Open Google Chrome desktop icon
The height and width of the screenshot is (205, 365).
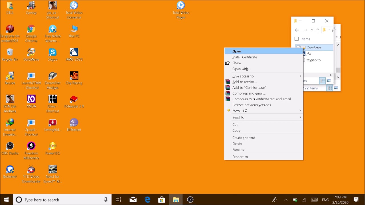31,34
